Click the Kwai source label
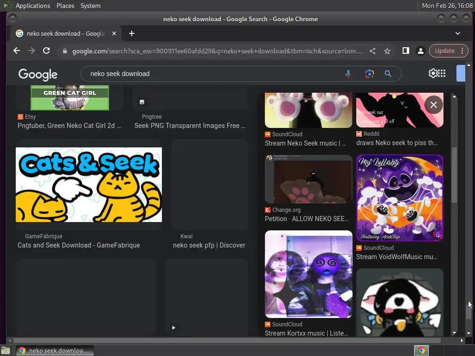475x356 pixels. tap(186, 236)
